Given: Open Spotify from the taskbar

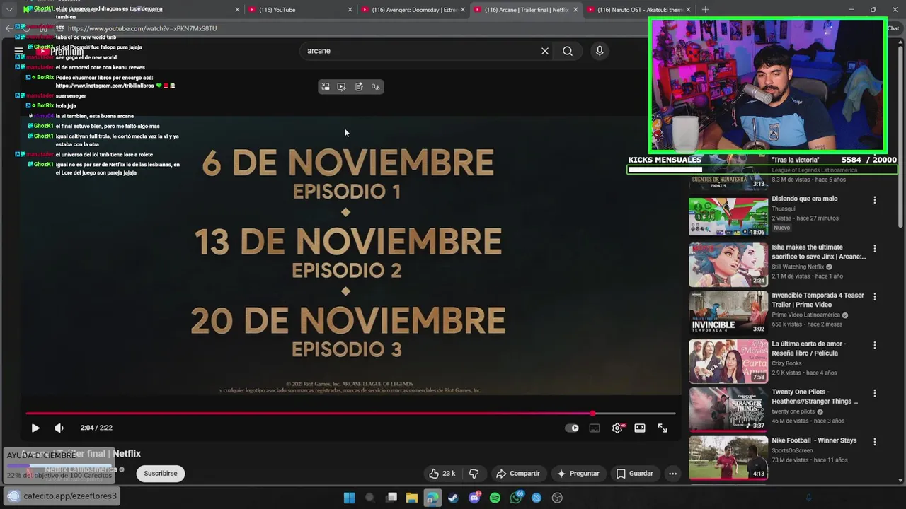Looking at the screenshot, I should coord(495,498).
